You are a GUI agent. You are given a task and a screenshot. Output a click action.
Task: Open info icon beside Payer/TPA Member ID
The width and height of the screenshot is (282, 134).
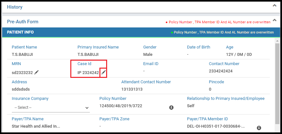coord(259,128)
